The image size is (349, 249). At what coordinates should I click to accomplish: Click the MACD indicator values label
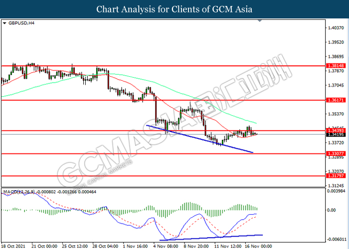[x=50, y=192]
